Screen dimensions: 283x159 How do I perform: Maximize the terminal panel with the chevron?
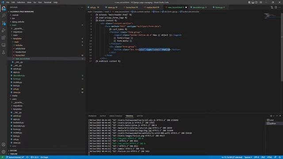click(277, 116)
